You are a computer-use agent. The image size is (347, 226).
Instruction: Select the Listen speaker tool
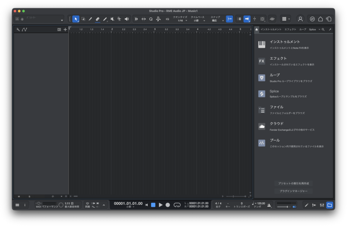(127, 19)
